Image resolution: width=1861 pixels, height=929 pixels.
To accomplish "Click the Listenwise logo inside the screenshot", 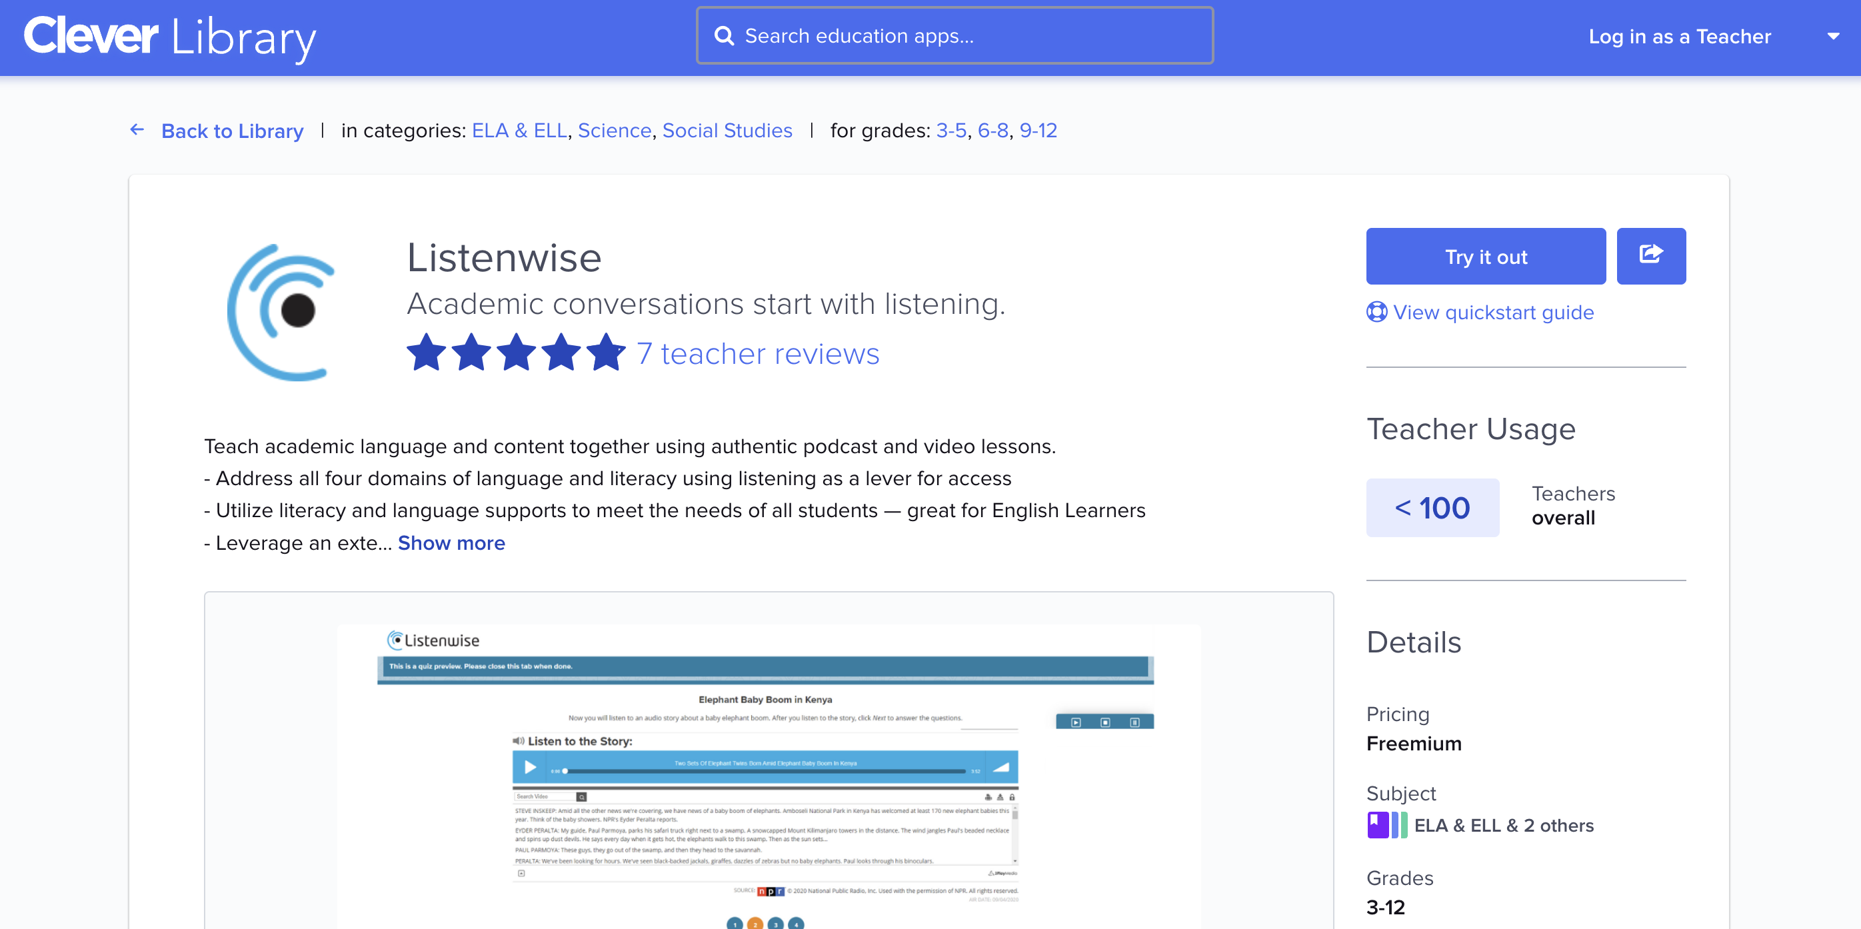I will coord(433,640).
